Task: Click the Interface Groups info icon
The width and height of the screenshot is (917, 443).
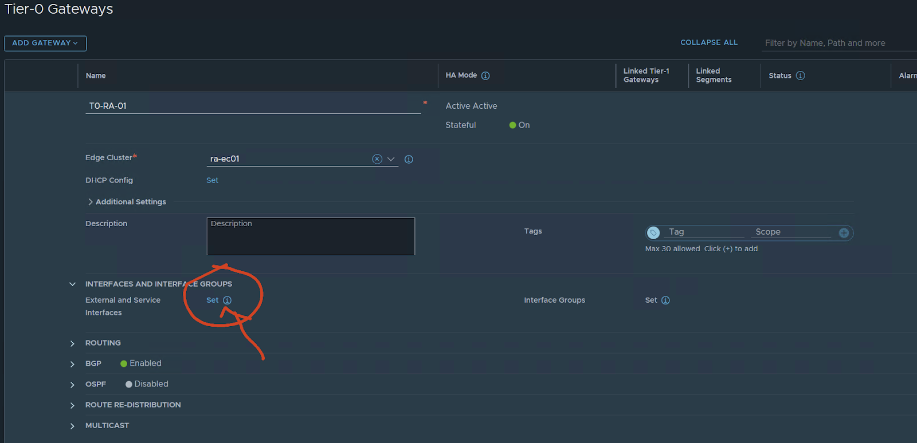Action: (665, 300)
